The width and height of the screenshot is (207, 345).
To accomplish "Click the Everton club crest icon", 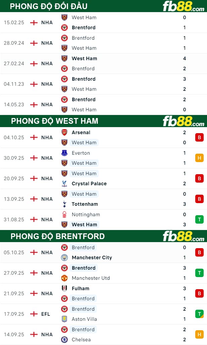I will [64, 153].
